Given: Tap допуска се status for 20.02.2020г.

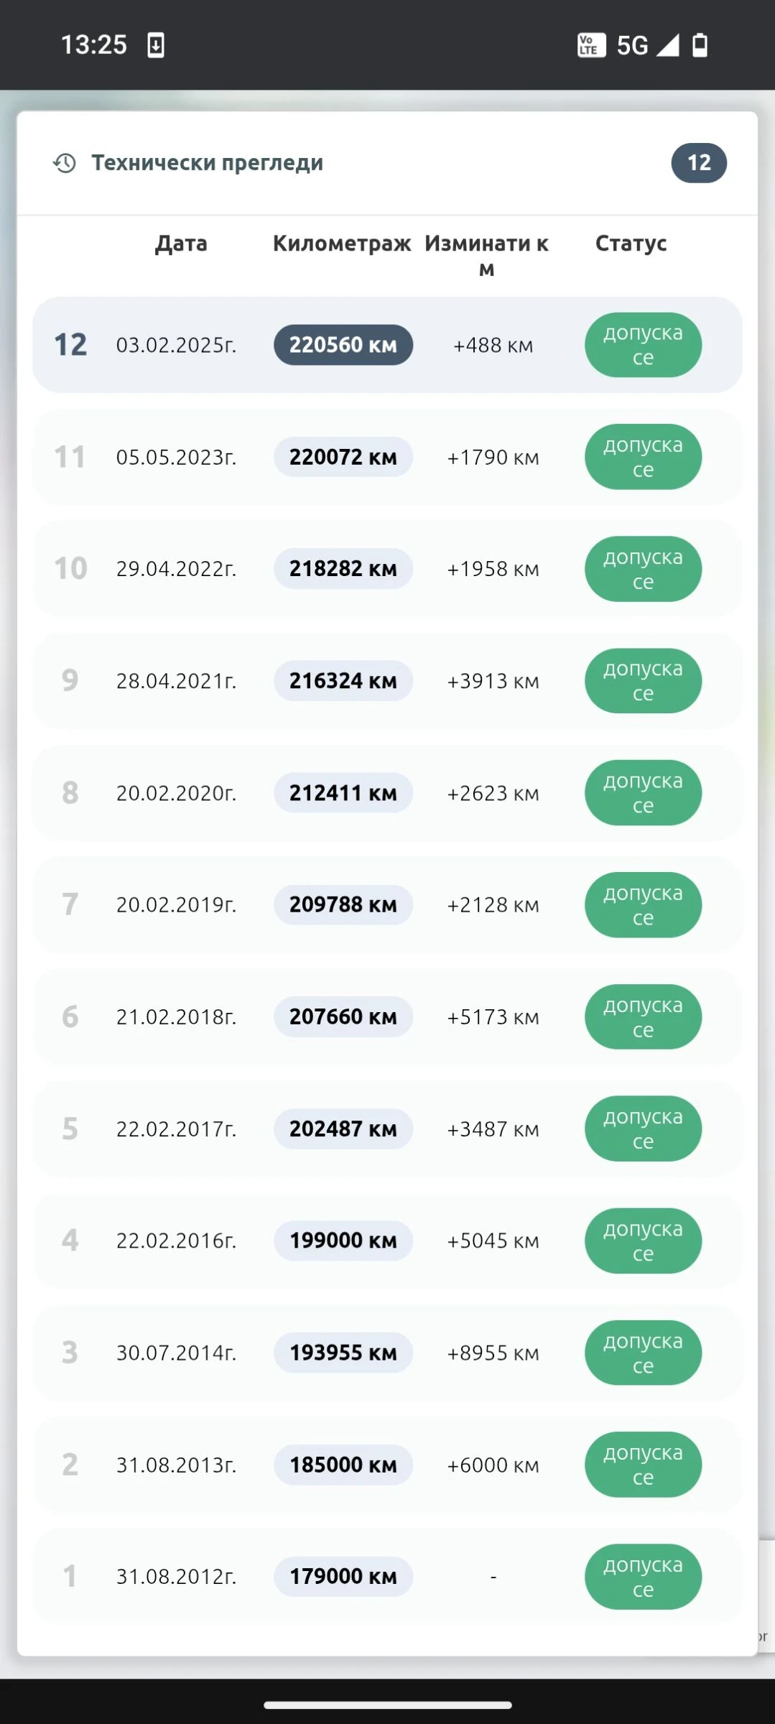Looking at the screenshot, I should [643, 793].
